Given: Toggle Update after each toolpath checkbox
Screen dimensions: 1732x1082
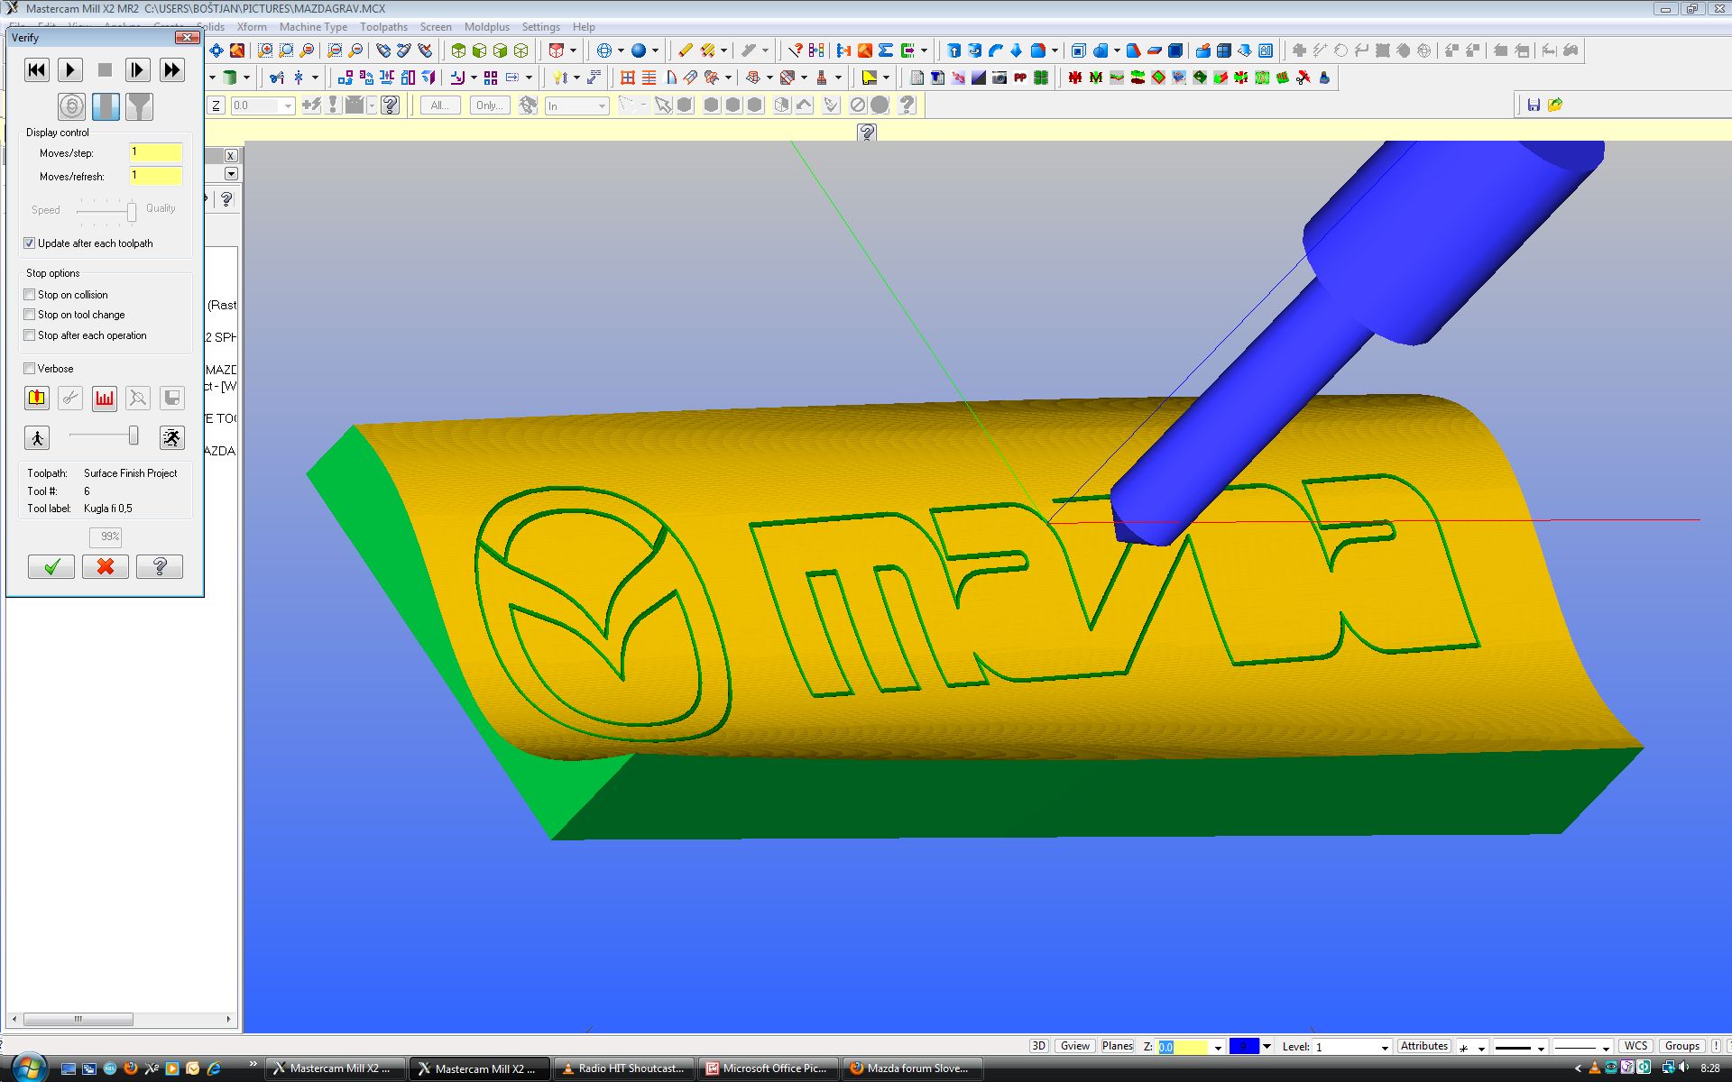Looking at the screenshot, I should point(30,243).
